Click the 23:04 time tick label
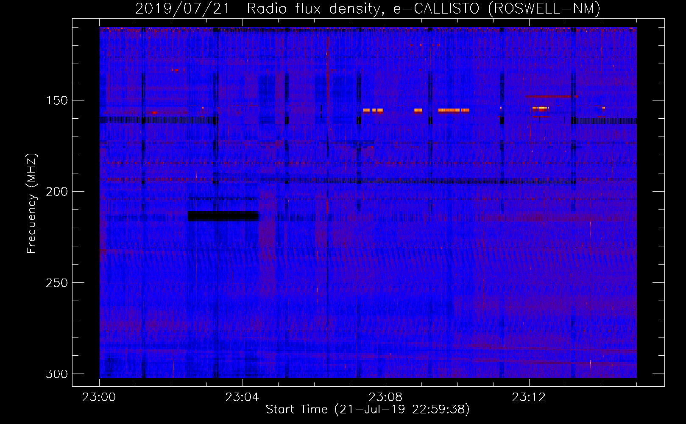686x424 pixels. click(x=242, y=397)
